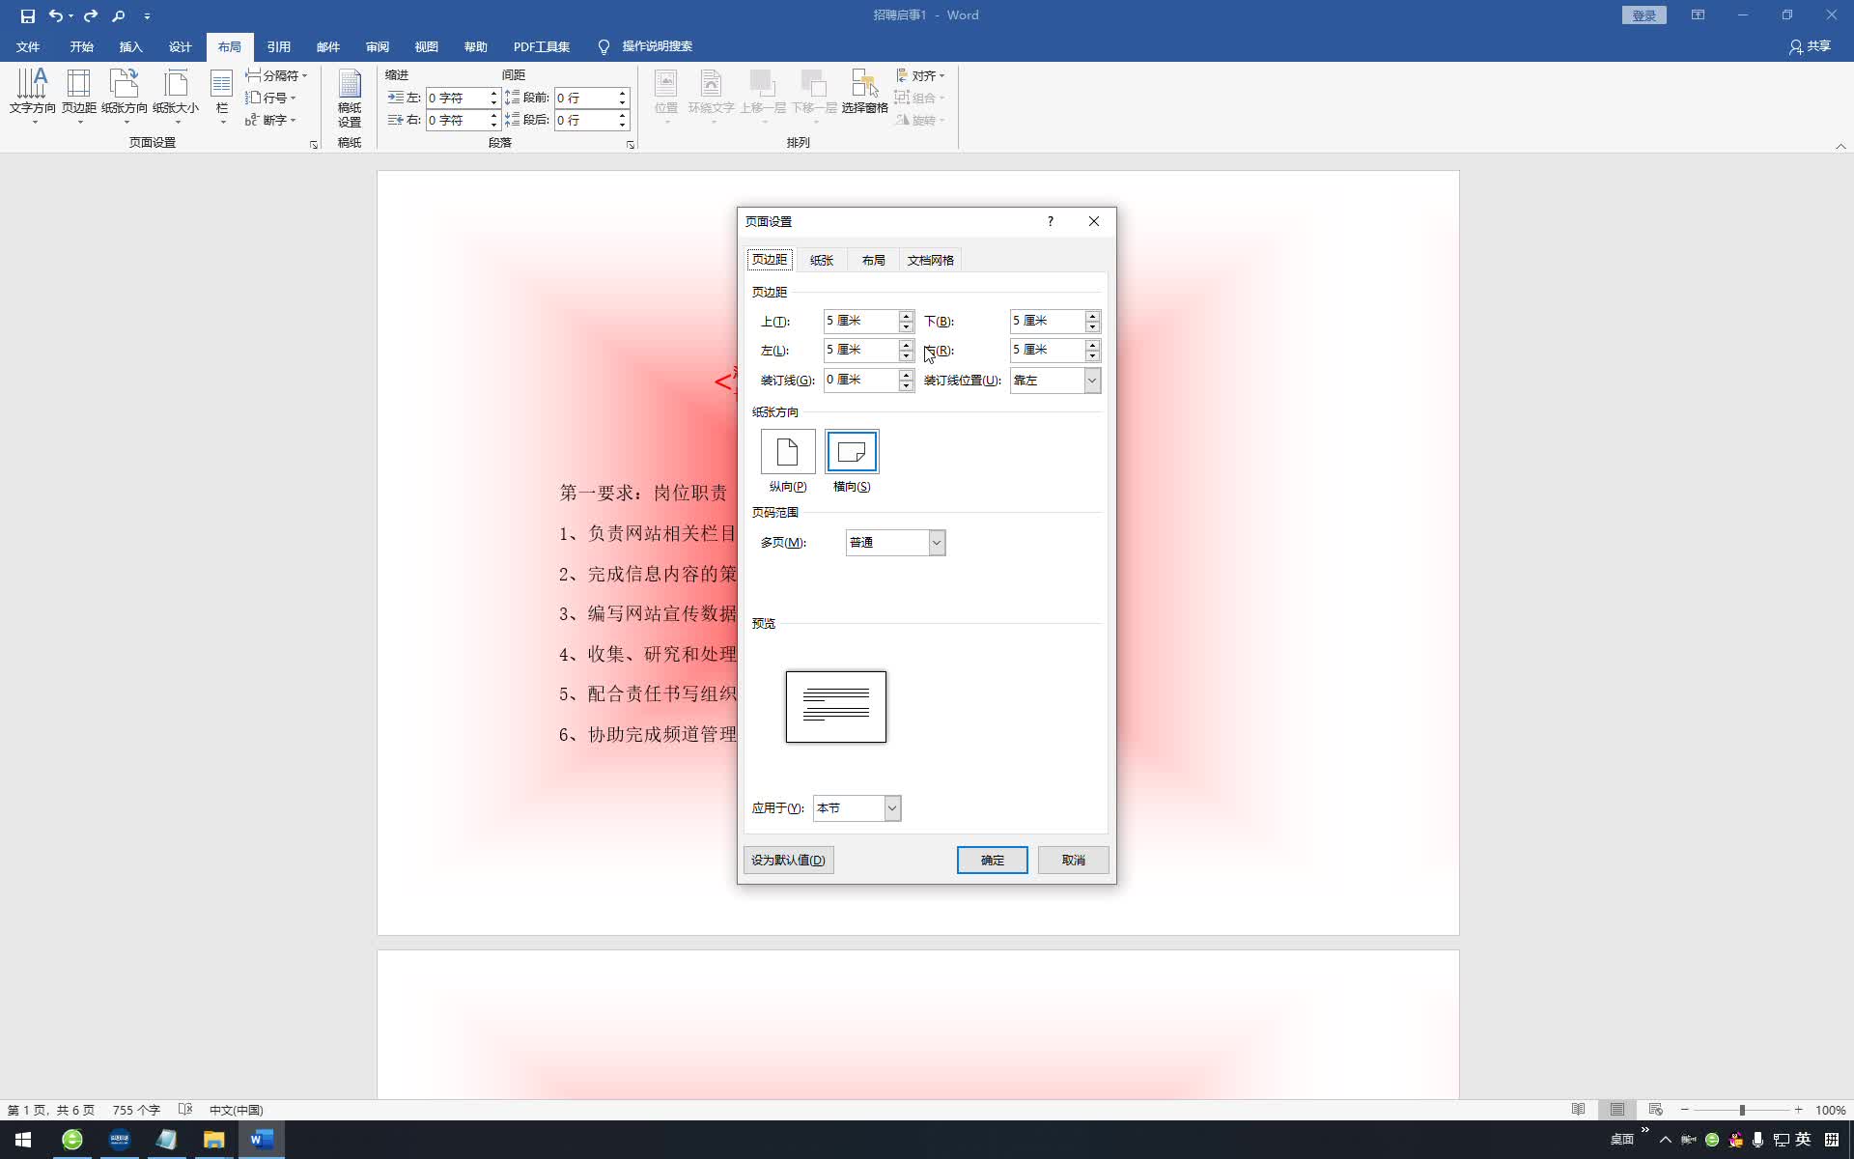Collapse the ribbon with the arrow
This screenshot has width=1854, height=1159.
(1840, 146)
